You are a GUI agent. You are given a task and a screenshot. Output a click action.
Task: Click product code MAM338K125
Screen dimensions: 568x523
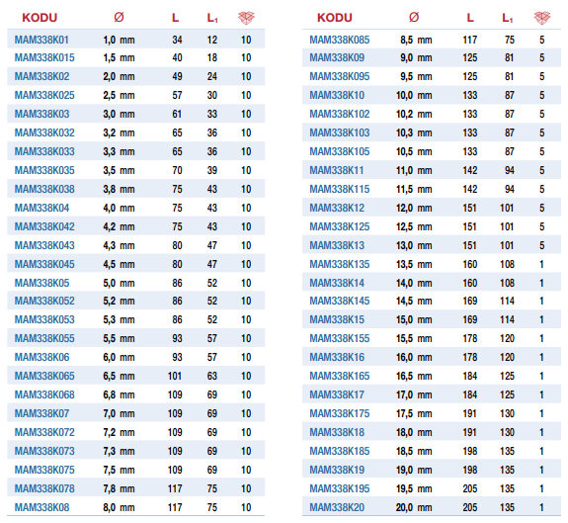pos(340,226)
